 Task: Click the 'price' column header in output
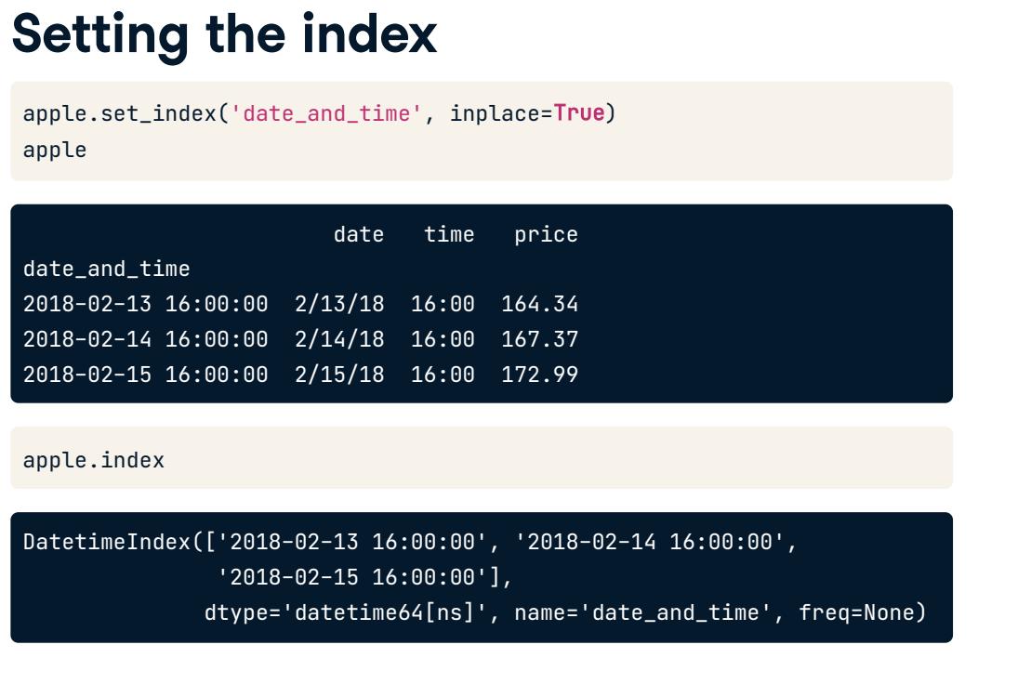[x=546, y=235]
